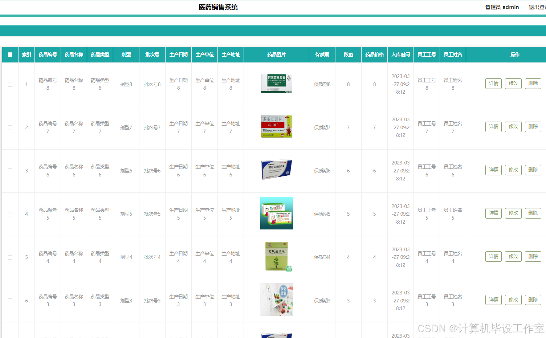Click 修改 for the 药品编号4 row
The image size is (546, 338).
pos(513,257)
